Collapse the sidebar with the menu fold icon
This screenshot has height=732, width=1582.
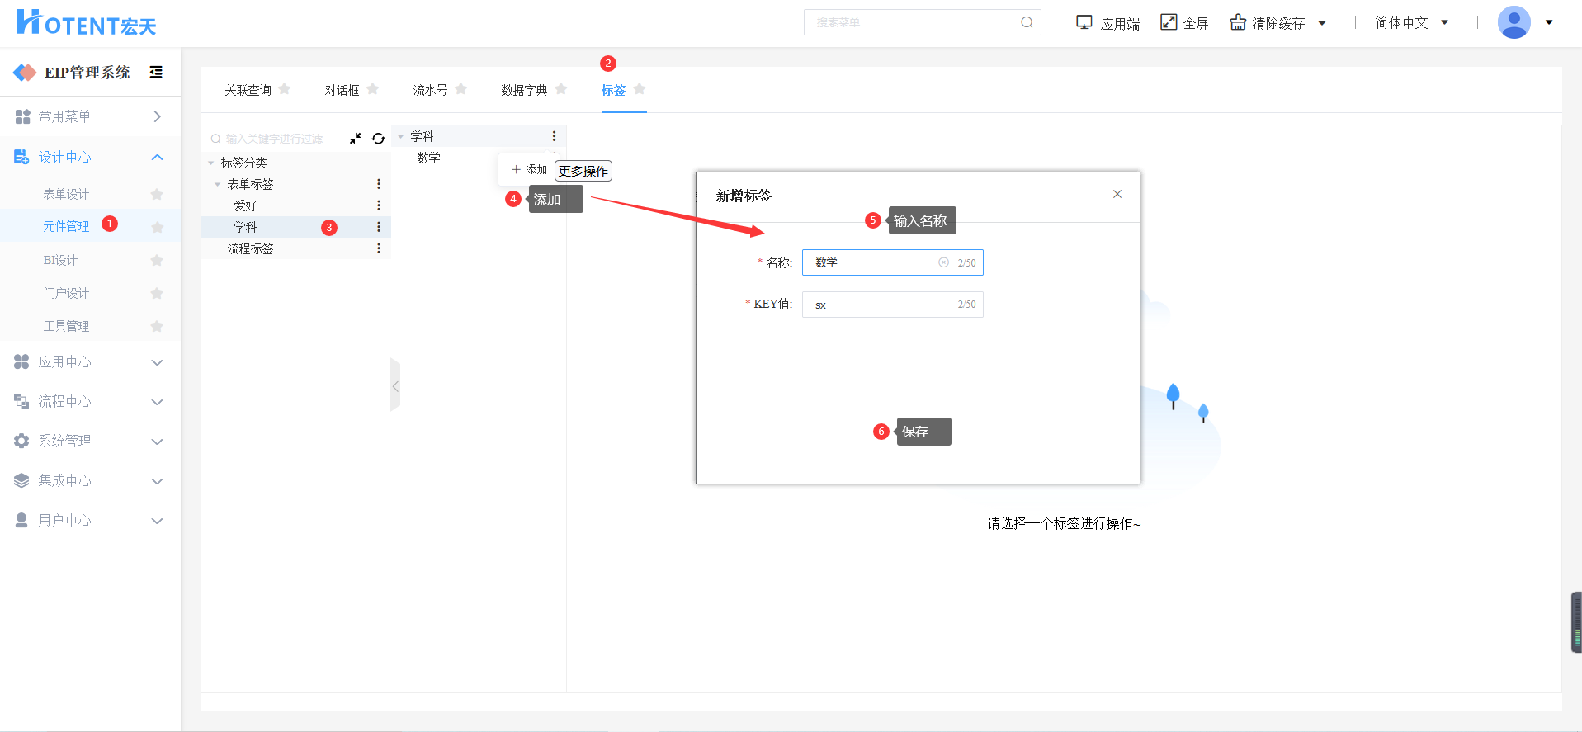pos(156,73)
